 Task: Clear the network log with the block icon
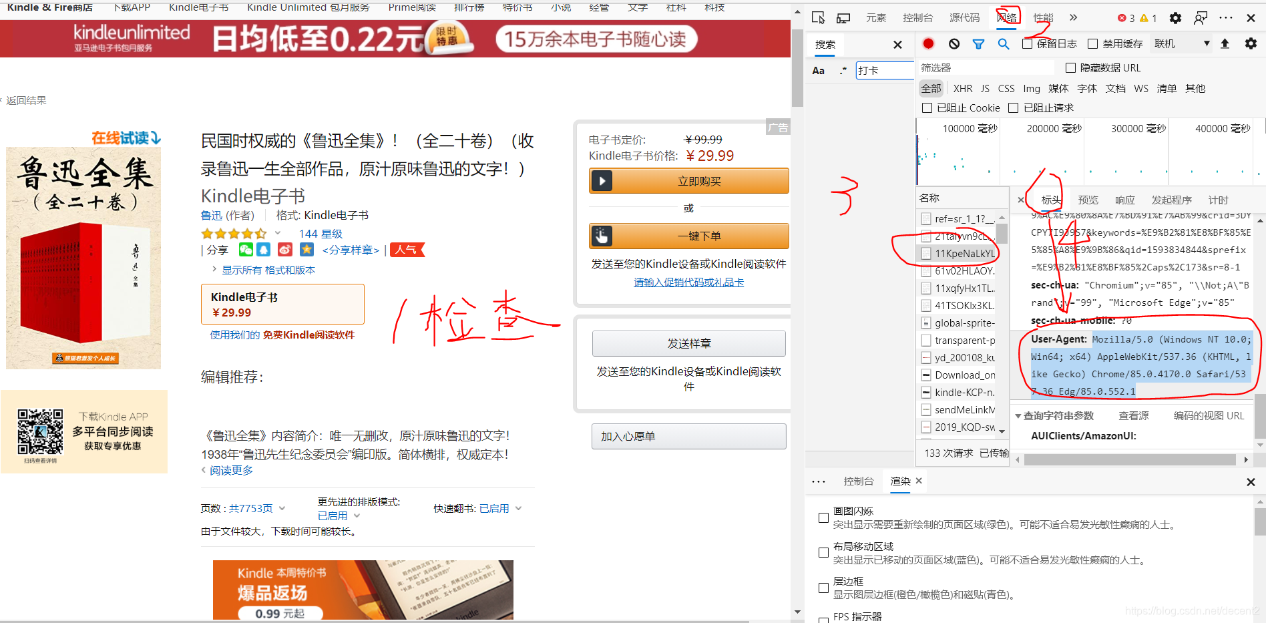click(954, 43)
